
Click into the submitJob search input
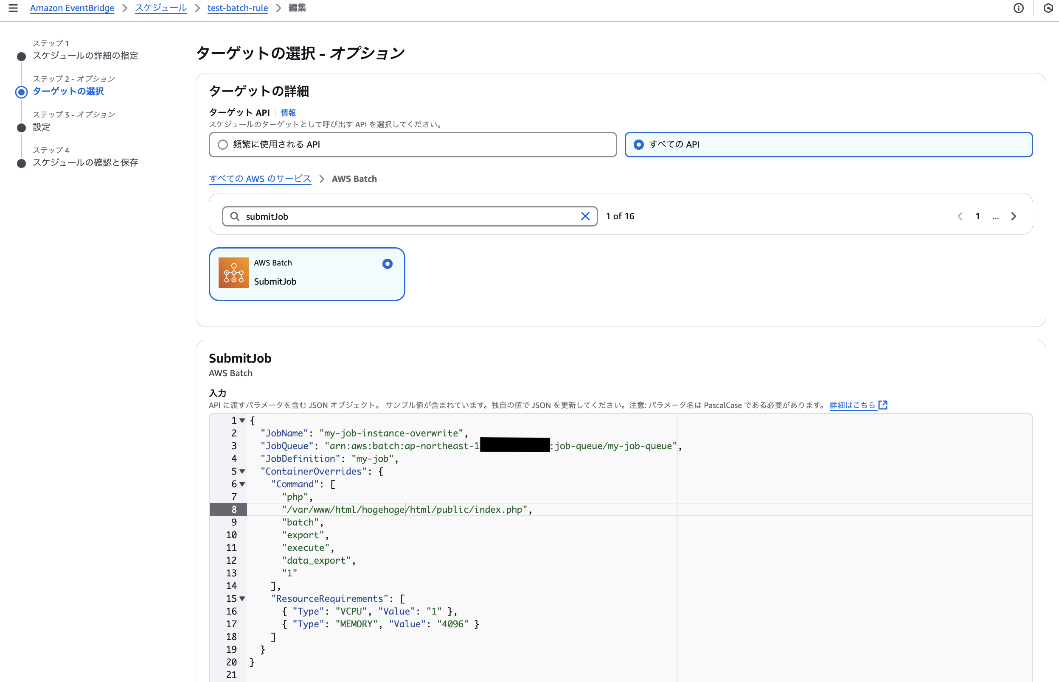point(399,216)
